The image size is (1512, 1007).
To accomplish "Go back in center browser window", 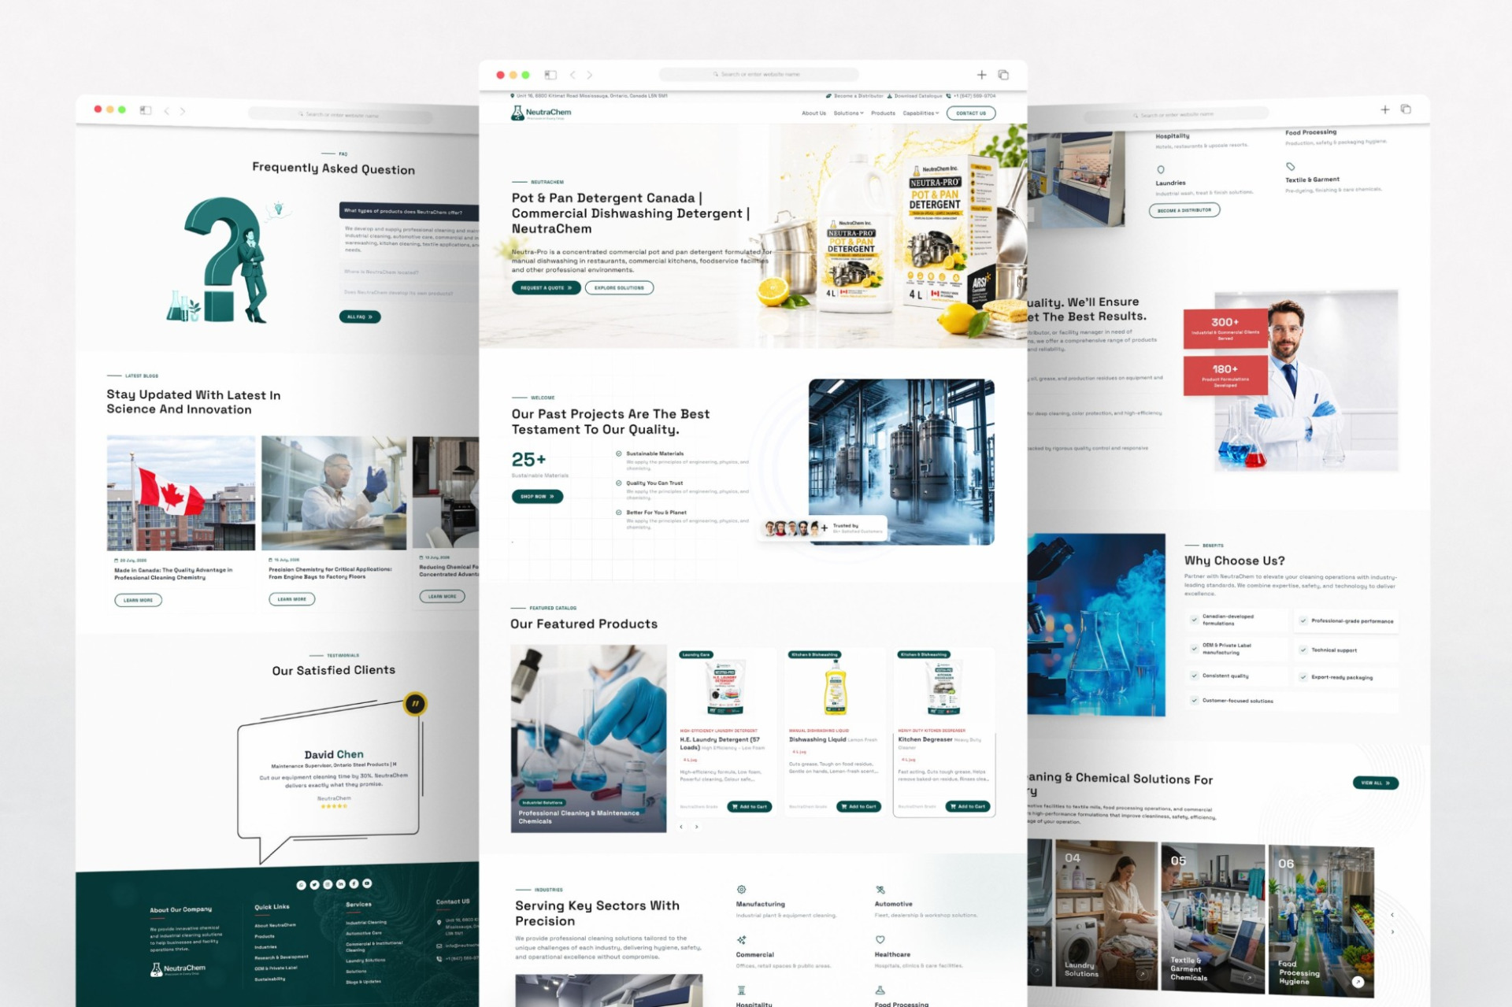I will [x=573, y=75].
